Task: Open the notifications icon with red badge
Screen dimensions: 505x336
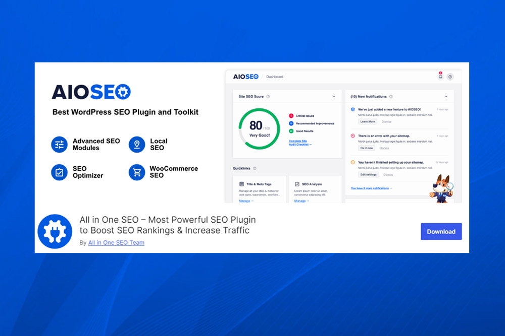Action: click(x=440, y=76)
